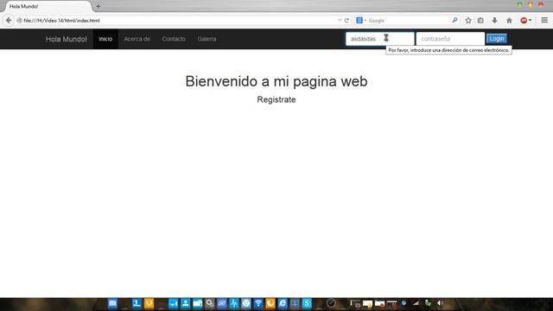Viewport: 553px width, 311px height.
Task: Click the red Adblock extension icon
Action: click(x=524, y=21)
